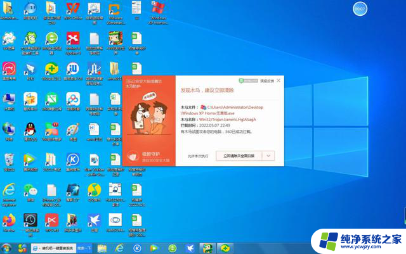Click the trojan file path link in the popup
This screenshot has width=406, height=254.
click(x=222, y=110)
